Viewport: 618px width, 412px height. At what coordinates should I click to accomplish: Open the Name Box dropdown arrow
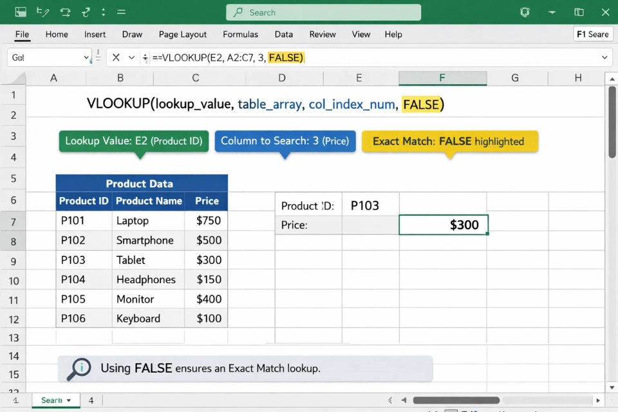click(x=86, y=58)
